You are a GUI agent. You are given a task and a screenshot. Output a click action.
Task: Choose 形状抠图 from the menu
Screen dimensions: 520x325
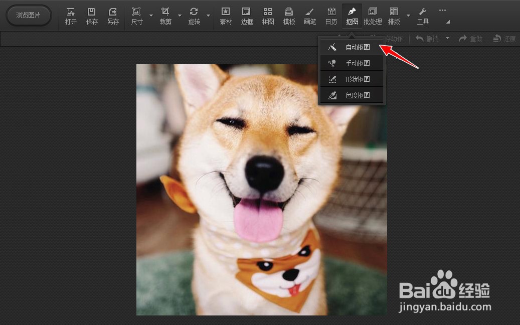352,79
